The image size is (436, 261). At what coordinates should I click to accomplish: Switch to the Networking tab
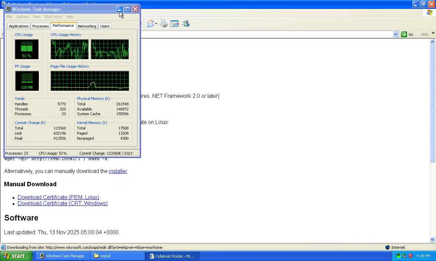(87, 26)
